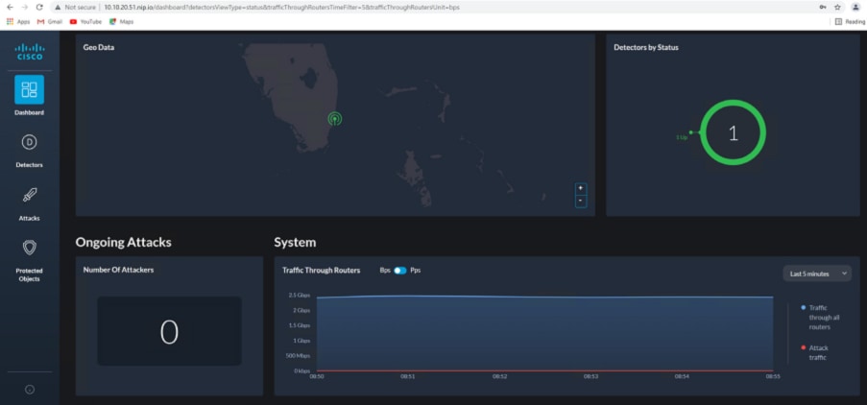867x405 pixels.
Task: Click the 2.5 Gbps axis label
Action: 300,295
